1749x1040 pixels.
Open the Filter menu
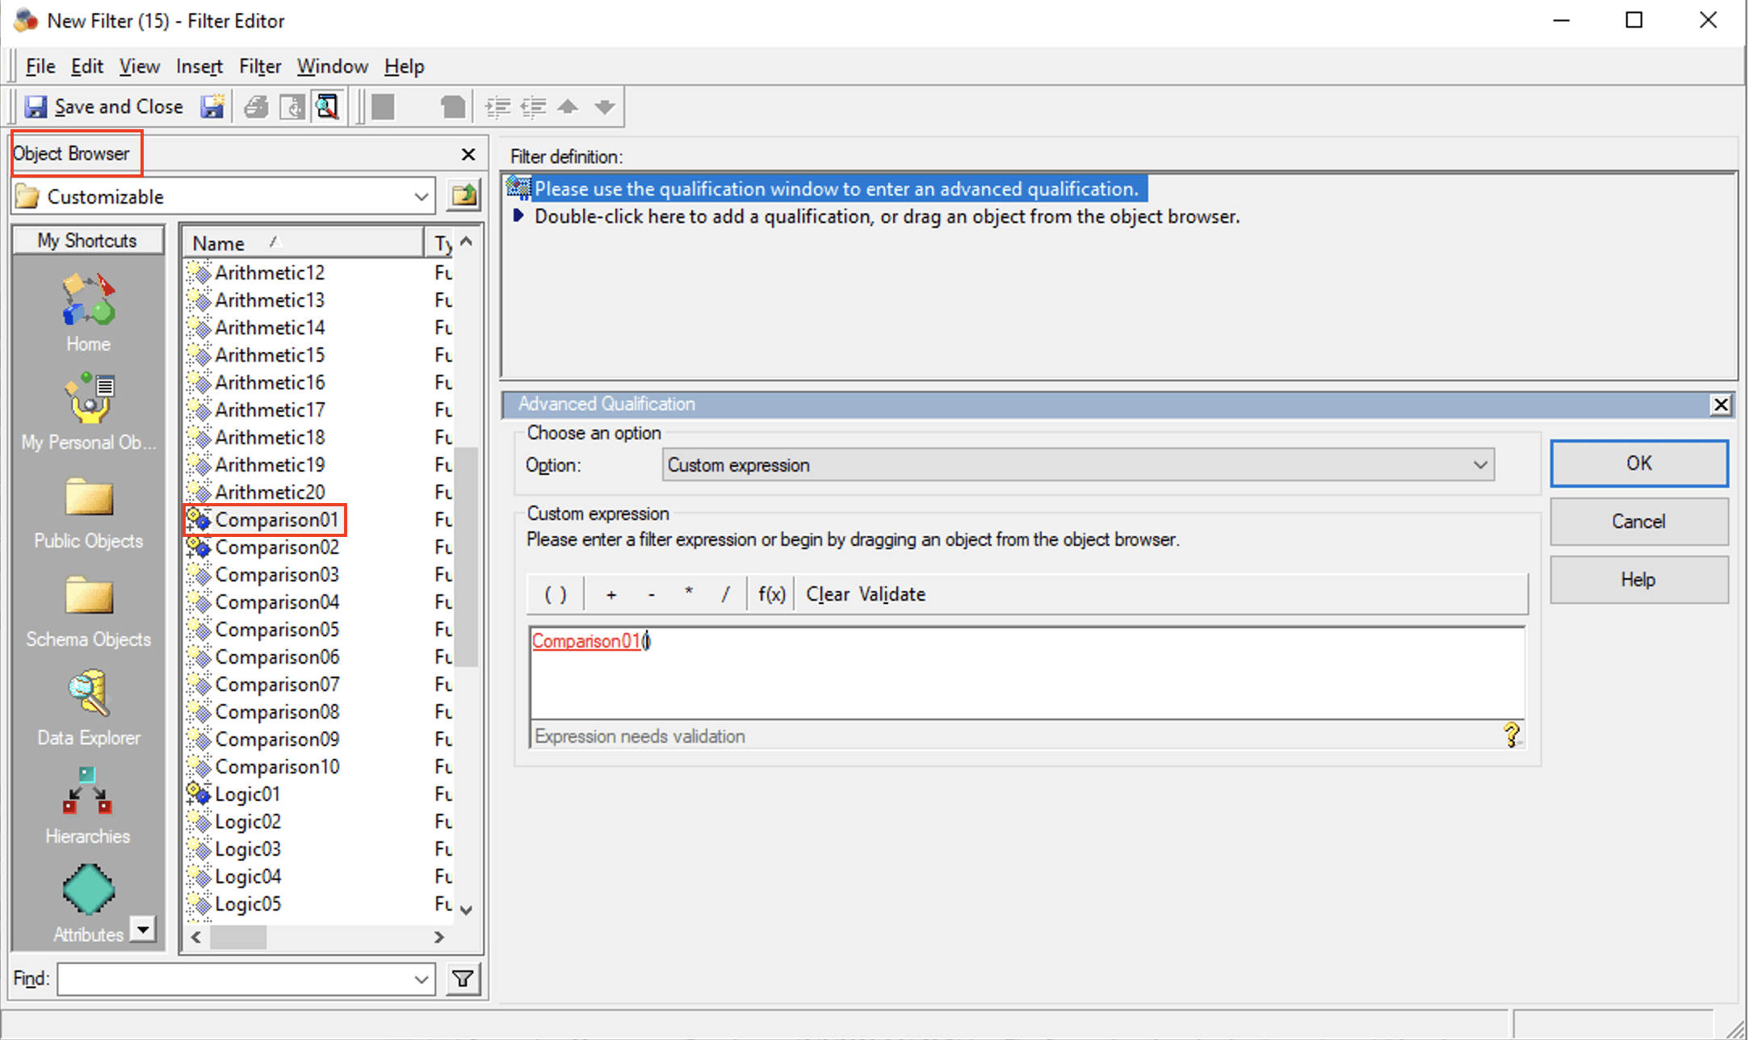[x=259, y=66]
